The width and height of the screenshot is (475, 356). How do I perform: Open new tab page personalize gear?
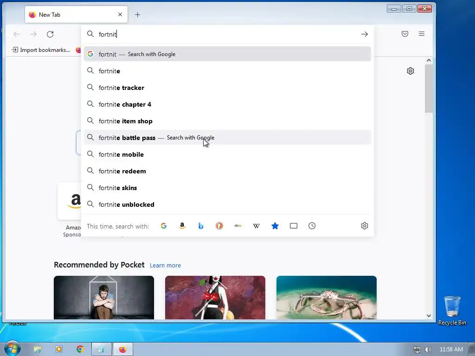pos(411,71)
